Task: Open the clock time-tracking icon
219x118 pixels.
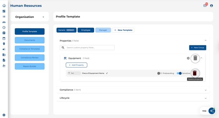Action: 4,27
